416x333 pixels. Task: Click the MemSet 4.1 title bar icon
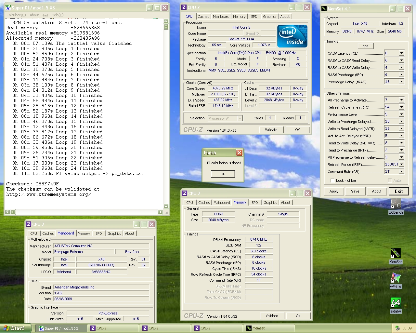click(x=324, y=9)
